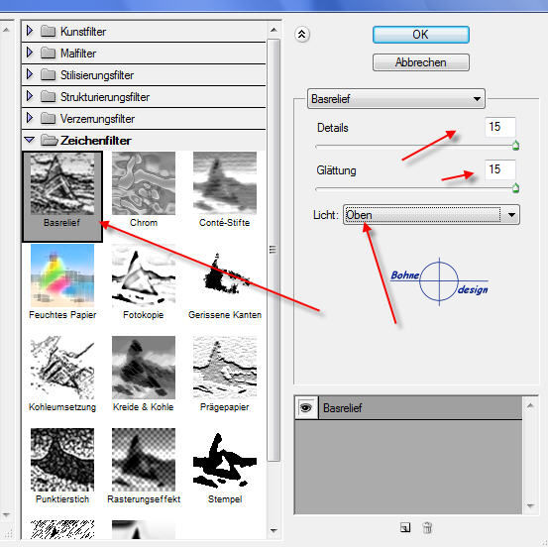Select the Chrom filter thumbnail

pyautogui.click(x=144, y=183)
